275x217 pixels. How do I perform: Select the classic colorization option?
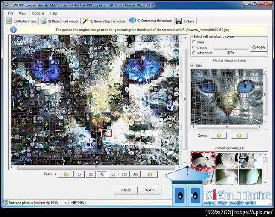click(x=194, y=47)
